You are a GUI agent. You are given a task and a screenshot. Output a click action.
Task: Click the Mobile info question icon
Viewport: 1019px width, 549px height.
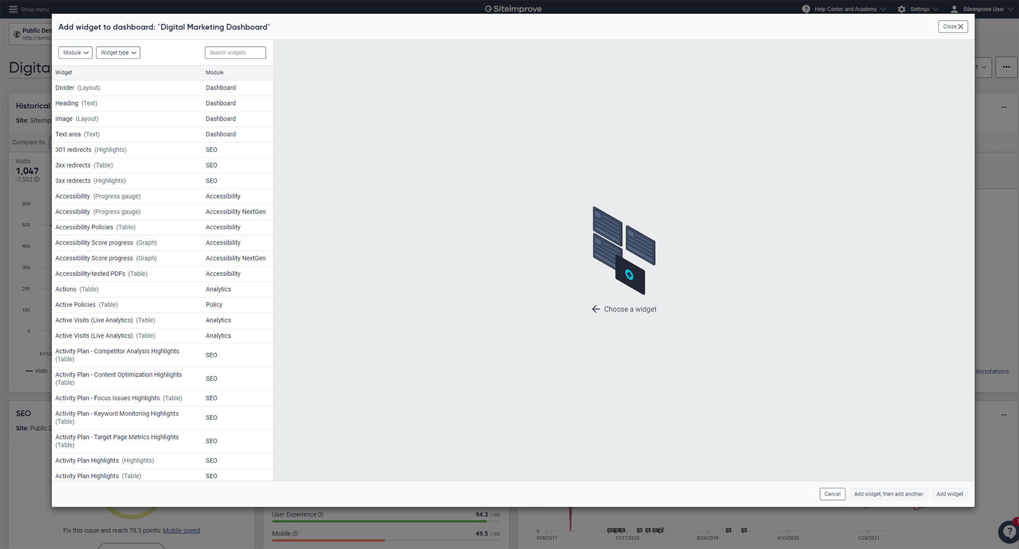[296, 534]
